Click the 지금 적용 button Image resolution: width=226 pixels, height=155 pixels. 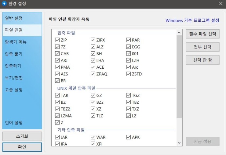pos(202,142)
